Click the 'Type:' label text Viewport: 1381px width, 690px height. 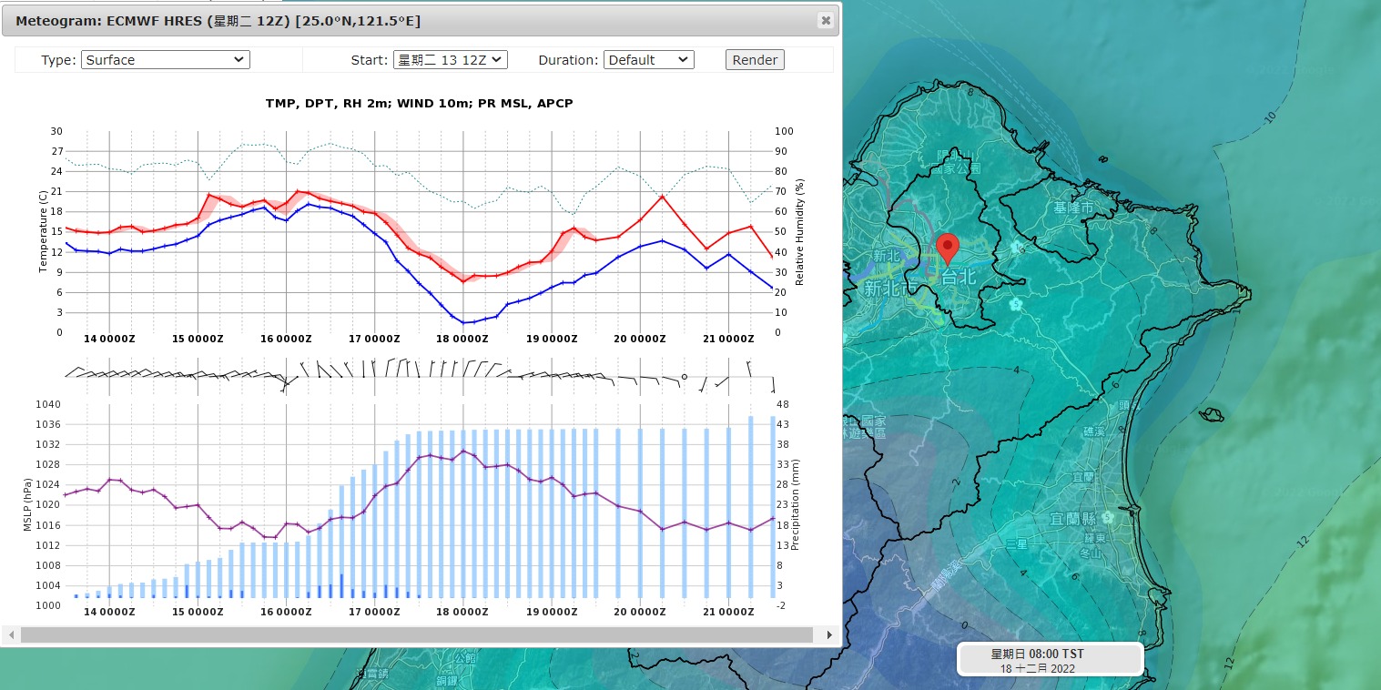pyautogui.click(x=58, y=60)
